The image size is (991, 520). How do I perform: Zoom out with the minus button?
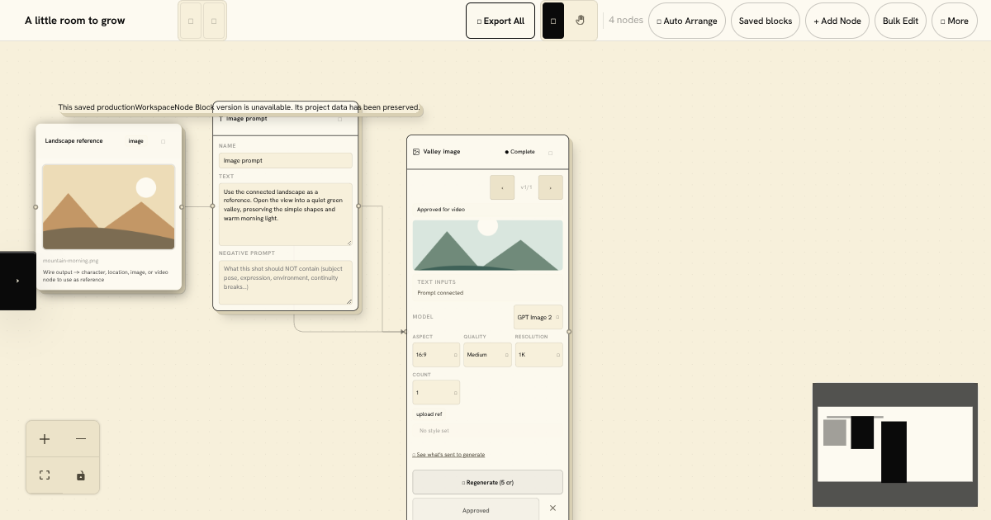coord(81,439)
